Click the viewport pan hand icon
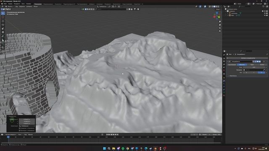Image resolution: width=269 pixels, height=151 pixels. coord(220,25)
